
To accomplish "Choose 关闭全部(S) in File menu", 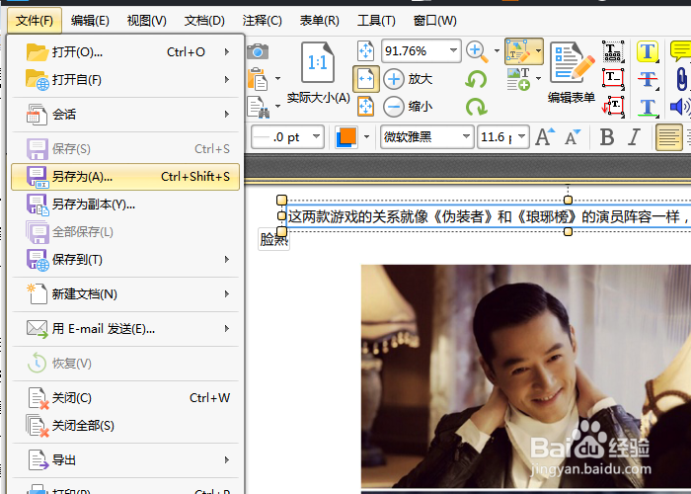I will click(x=125, y=426).
